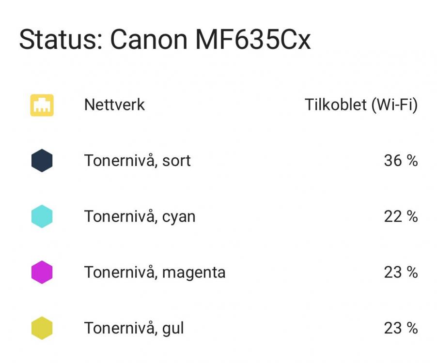
Task: Select the Tonernivå, gul label
Action: click(x=134, y=328)
